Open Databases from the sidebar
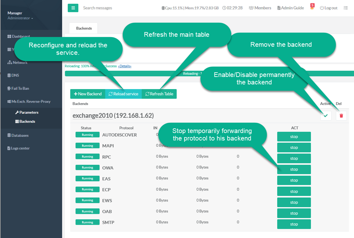 [20, 136]
